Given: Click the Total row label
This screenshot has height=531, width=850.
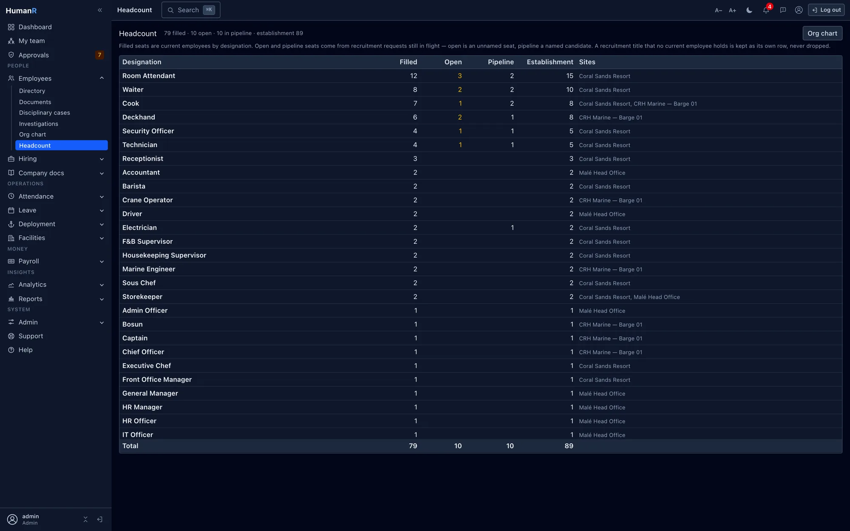Looking at the screenshot, I should click(130, 446).
